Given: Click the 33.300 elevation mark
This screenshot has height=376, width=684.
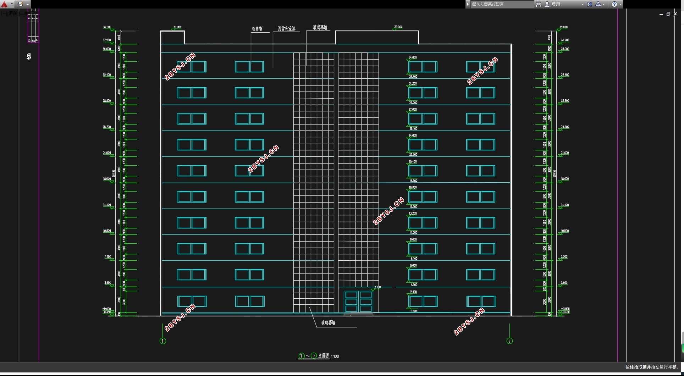Looking at the screenshot, I should [413, 77].
